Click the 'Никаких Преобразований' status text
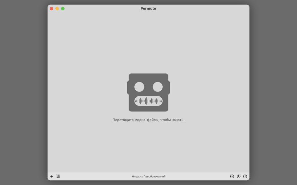Screen dimensions: 297x185 [x=148, y=177]
